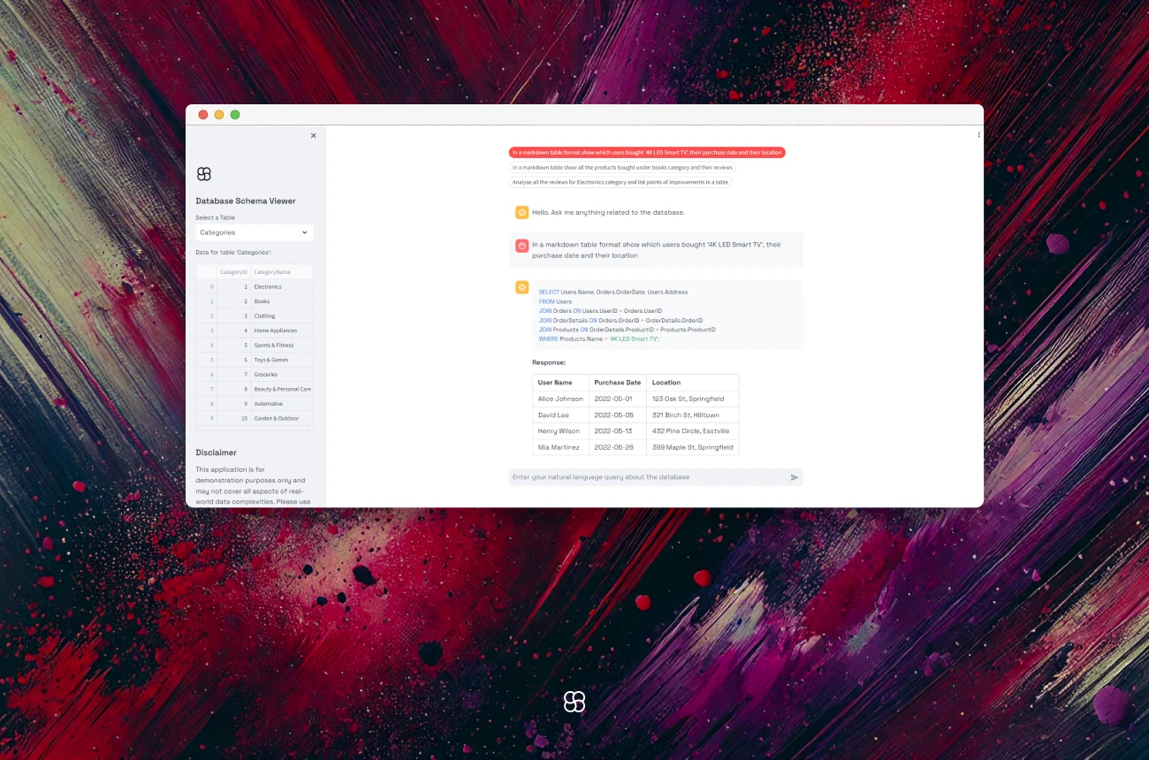Screen dimensions: 1149x760
Task: Click the Henry Wilson cell
Action: pos(560,430)
